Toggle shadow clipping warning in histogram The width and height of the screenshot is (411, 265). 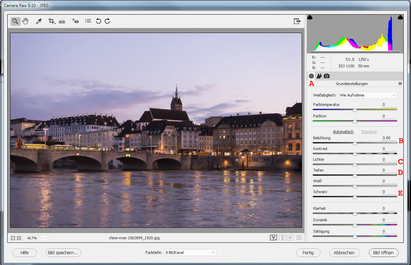[310, 17]
